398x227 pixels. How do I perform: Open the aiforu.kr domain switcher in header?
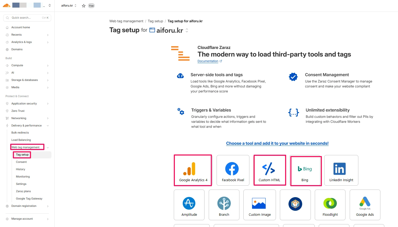click(69, 5)
